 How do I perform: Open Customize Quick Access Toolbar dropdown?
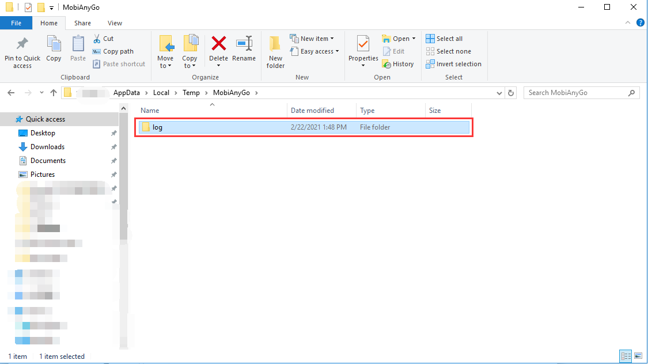point(51,7)
